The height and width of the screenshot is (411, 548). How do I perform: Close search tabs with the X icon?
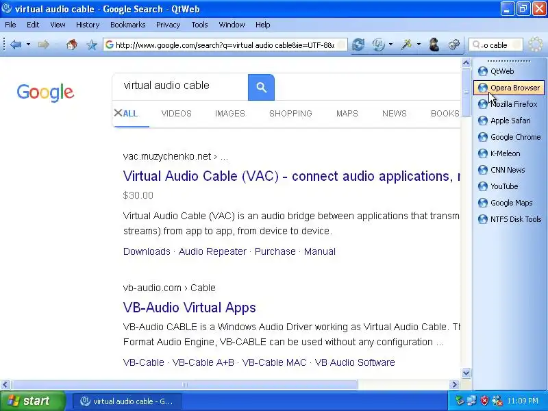click(118, 112)
